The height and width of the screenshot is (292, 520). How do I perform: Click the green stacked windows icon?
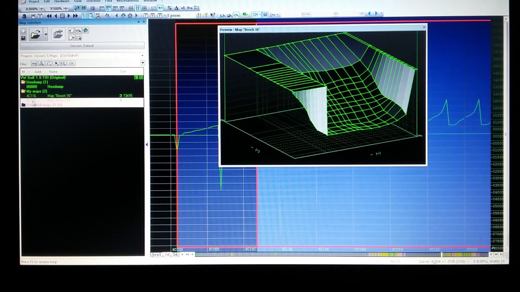pos(245,15)
